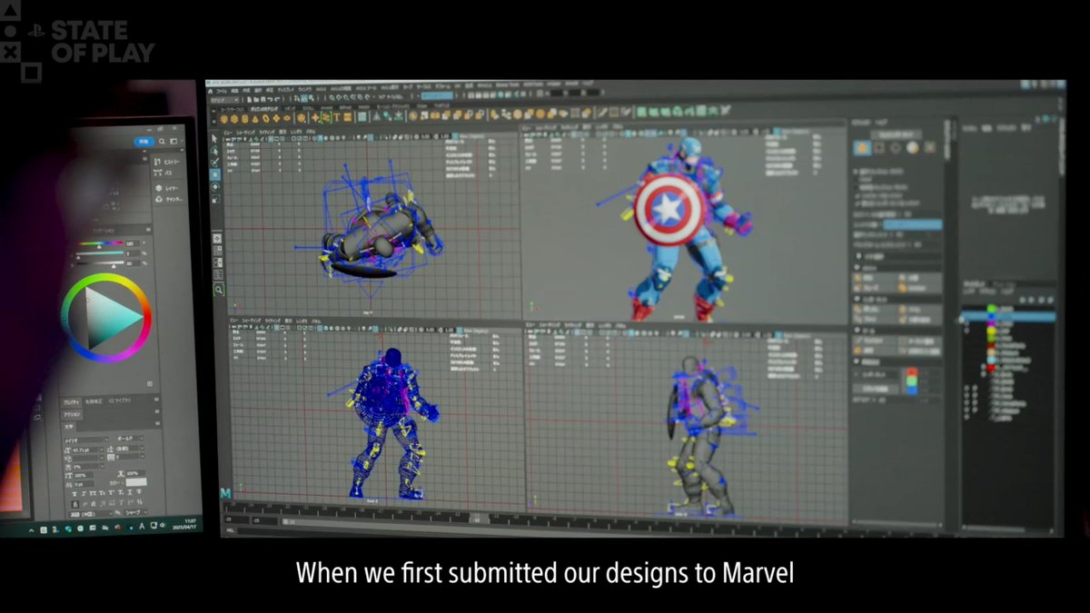
Task: Select the Paint Selection tool in Maya toolbox
Action: pos(215,162)
